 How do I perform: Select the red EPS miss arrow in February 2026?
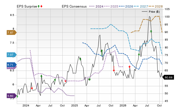coord(129,67)
